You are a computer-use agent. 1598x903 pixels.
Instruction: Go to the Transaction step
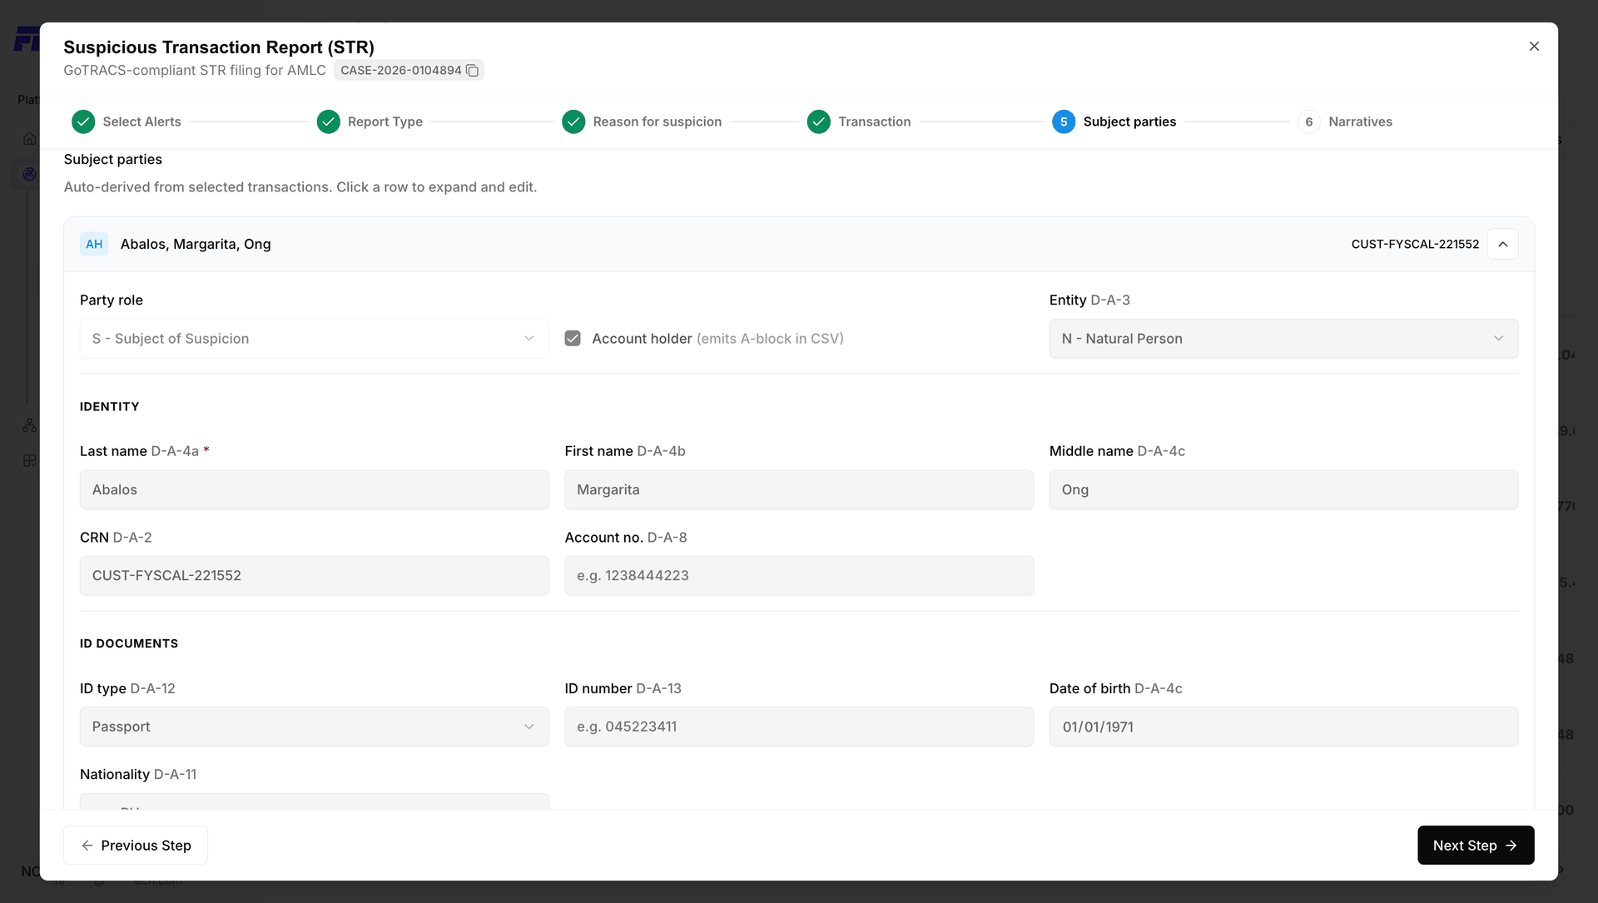[x=874, y=122]
